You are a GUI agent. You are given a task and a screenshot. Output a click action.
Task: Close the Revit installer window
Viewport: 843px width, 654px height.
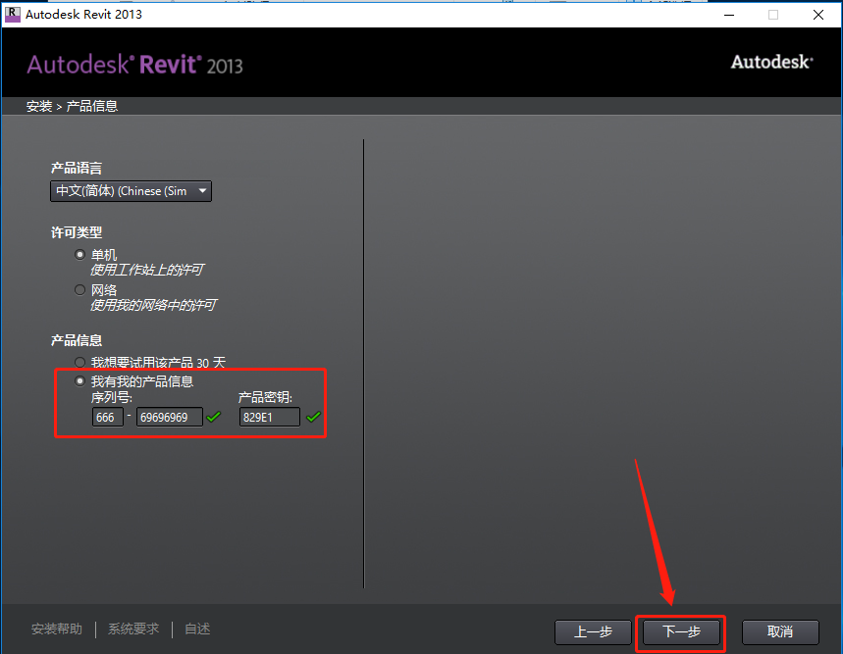point(818,15)
